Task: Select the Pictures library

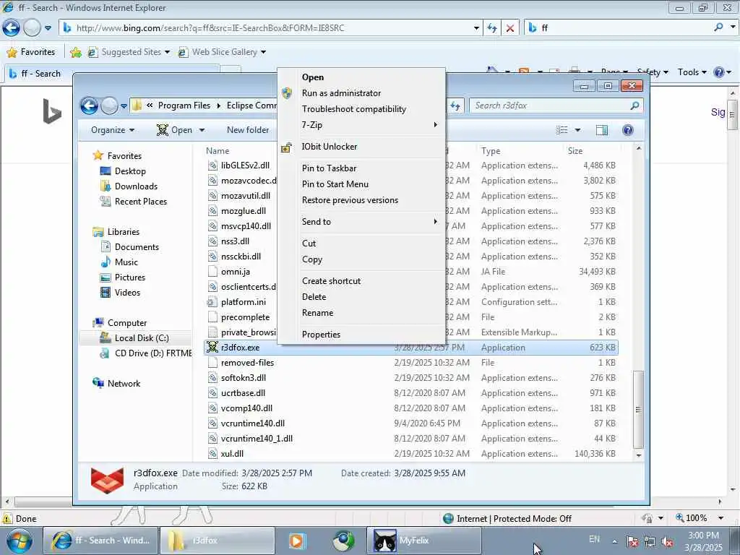Action: pos(130,277)
